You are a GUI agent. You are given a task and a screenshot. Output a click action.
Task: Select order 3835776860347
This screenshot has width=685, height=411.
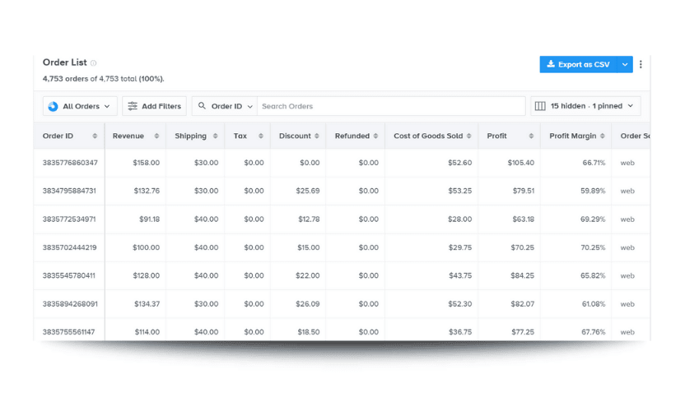pyautogui.click(x=70, y=163)
